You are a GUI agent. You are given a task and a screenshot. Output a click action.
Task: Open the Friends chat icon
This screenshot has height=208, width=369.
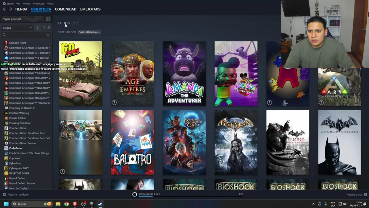(365, 194)
